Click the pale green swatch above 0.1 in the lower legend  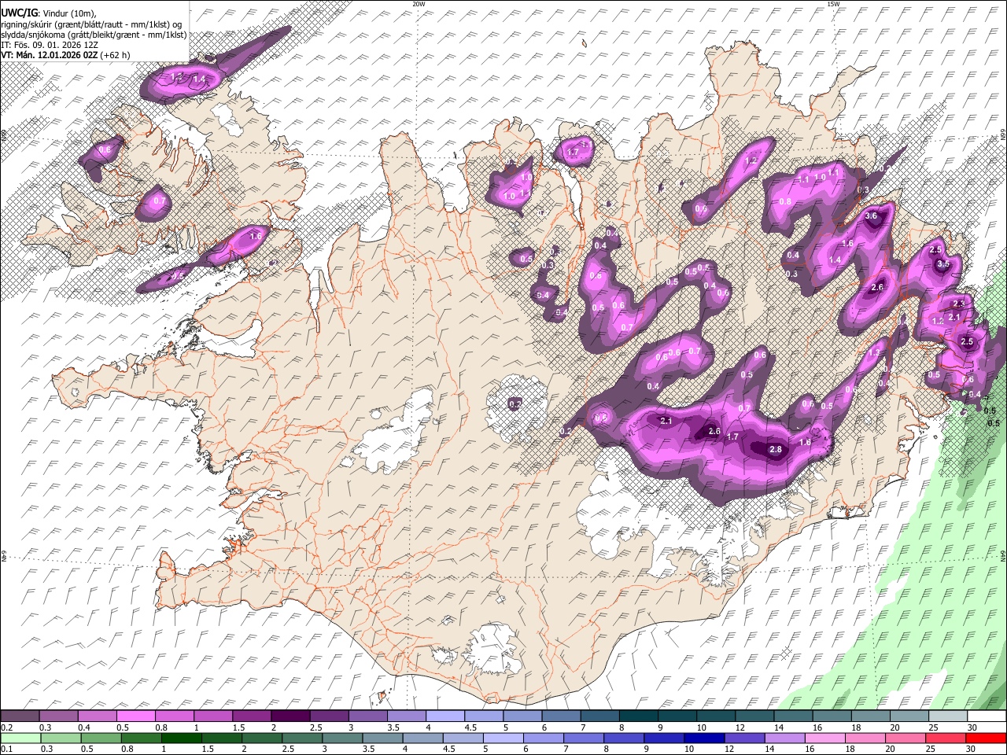point(20,738)
